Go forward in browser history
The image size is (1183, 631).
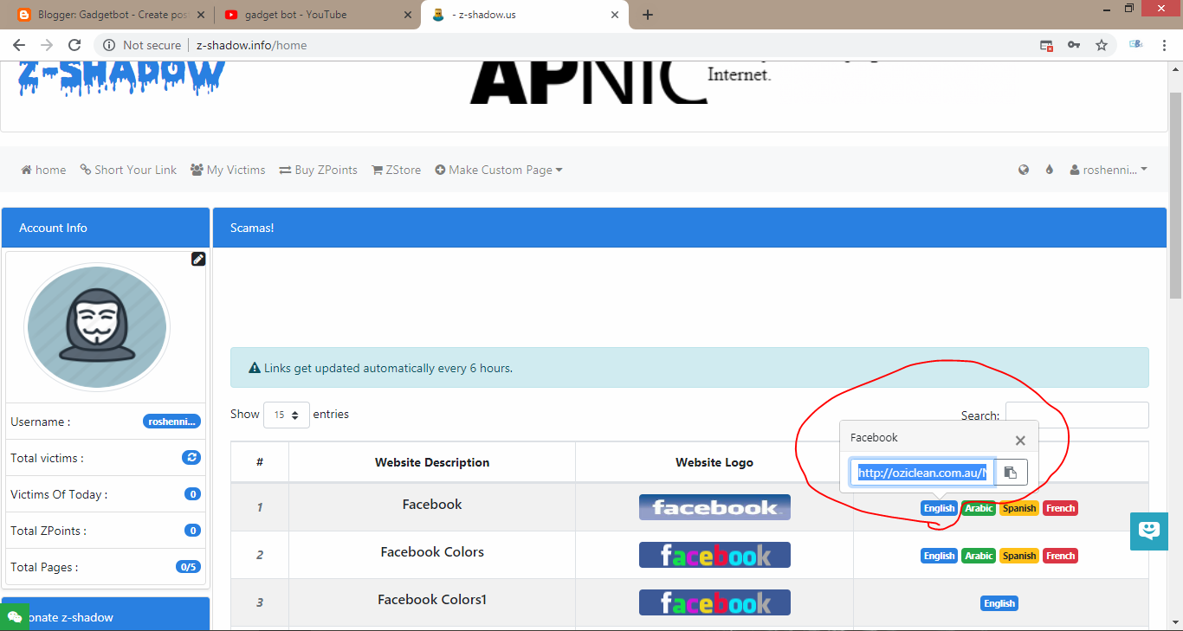47,45
